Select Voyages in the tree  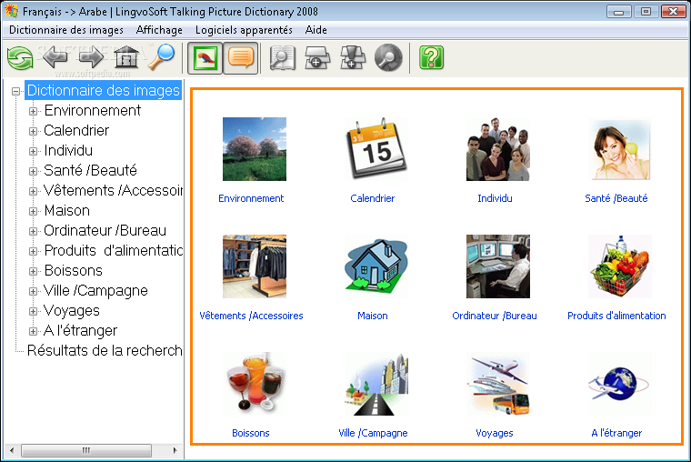point(72,310)
